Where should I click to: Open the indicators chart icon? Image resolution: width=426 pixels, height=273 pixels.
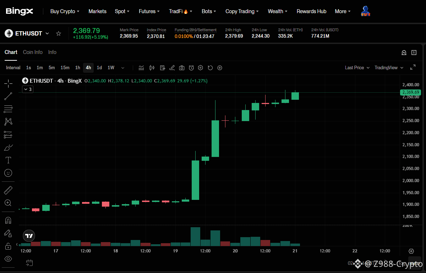(141, 68)
